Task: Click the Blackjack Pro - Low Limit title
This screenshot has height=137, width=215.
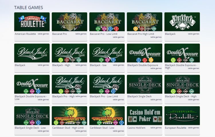Action: [x=104, y=97]
